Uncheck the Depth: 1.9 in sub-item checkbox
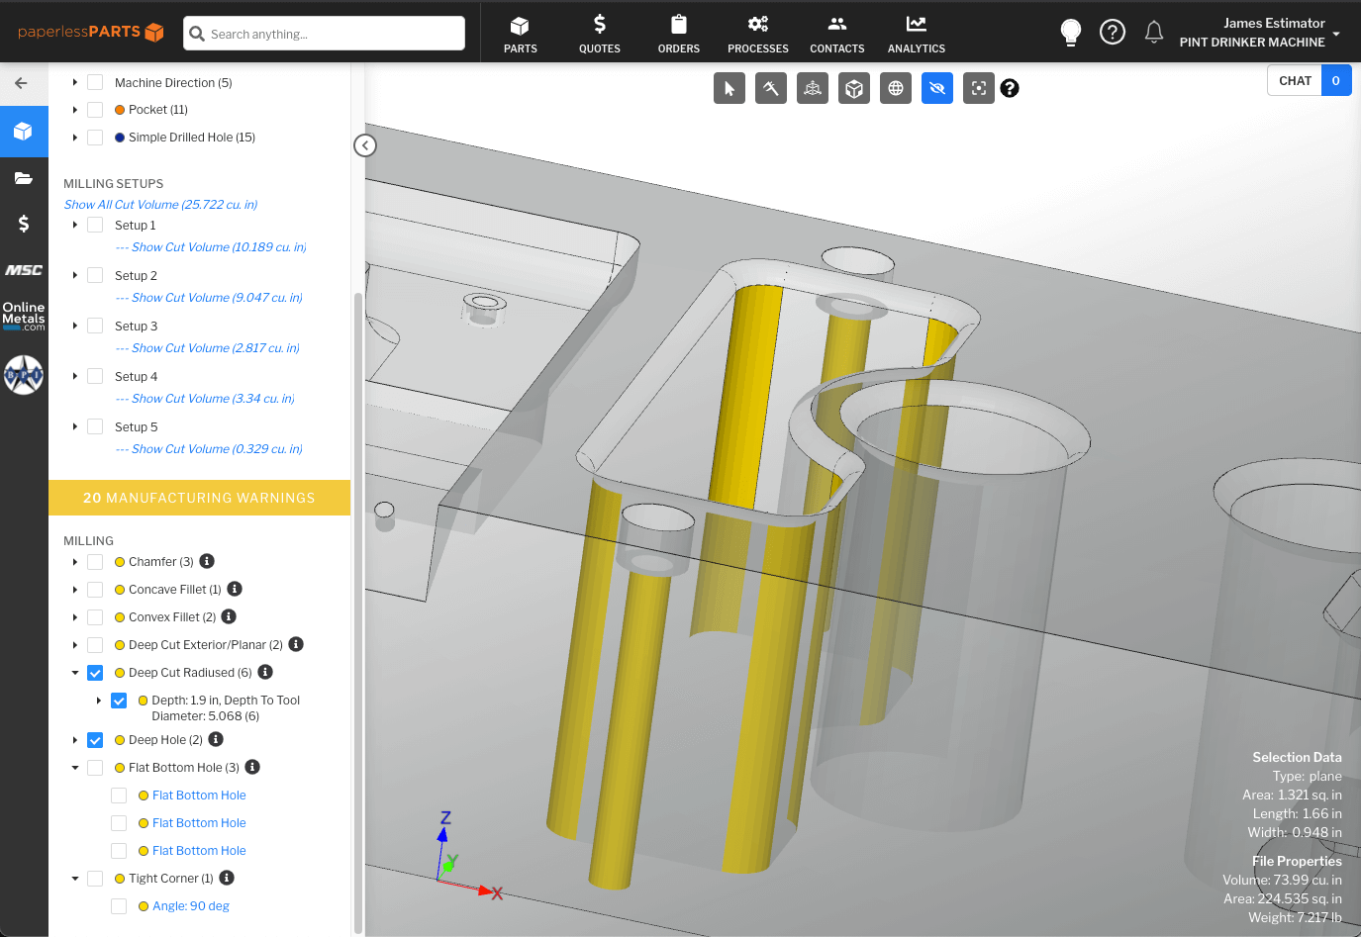This screenshot has width=1361, height=937. coord(119,701)
